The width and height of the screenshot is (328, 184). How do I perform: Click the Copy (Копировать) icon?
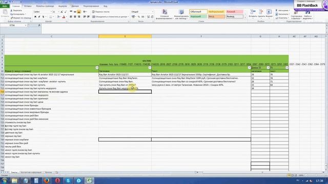pos(11,14)
